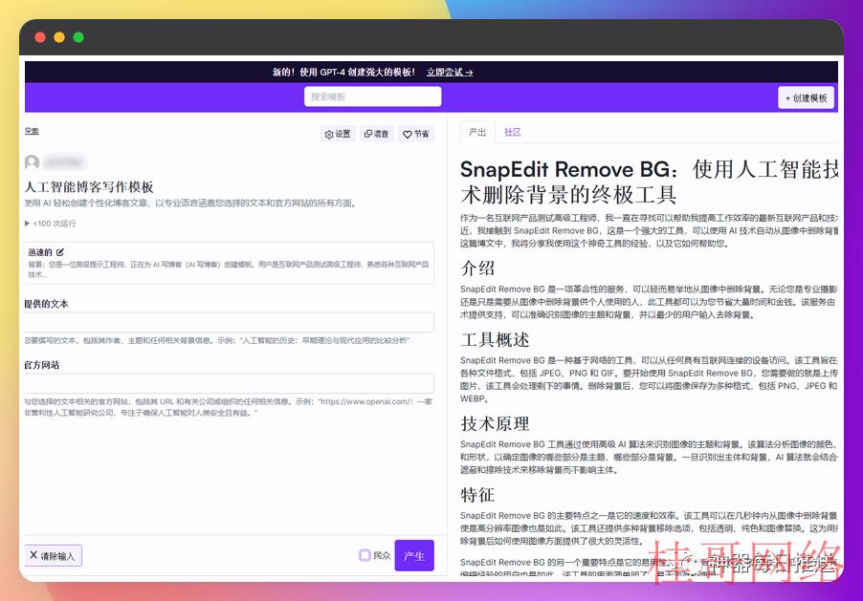Click the purple 产生 button

(414, 556)
